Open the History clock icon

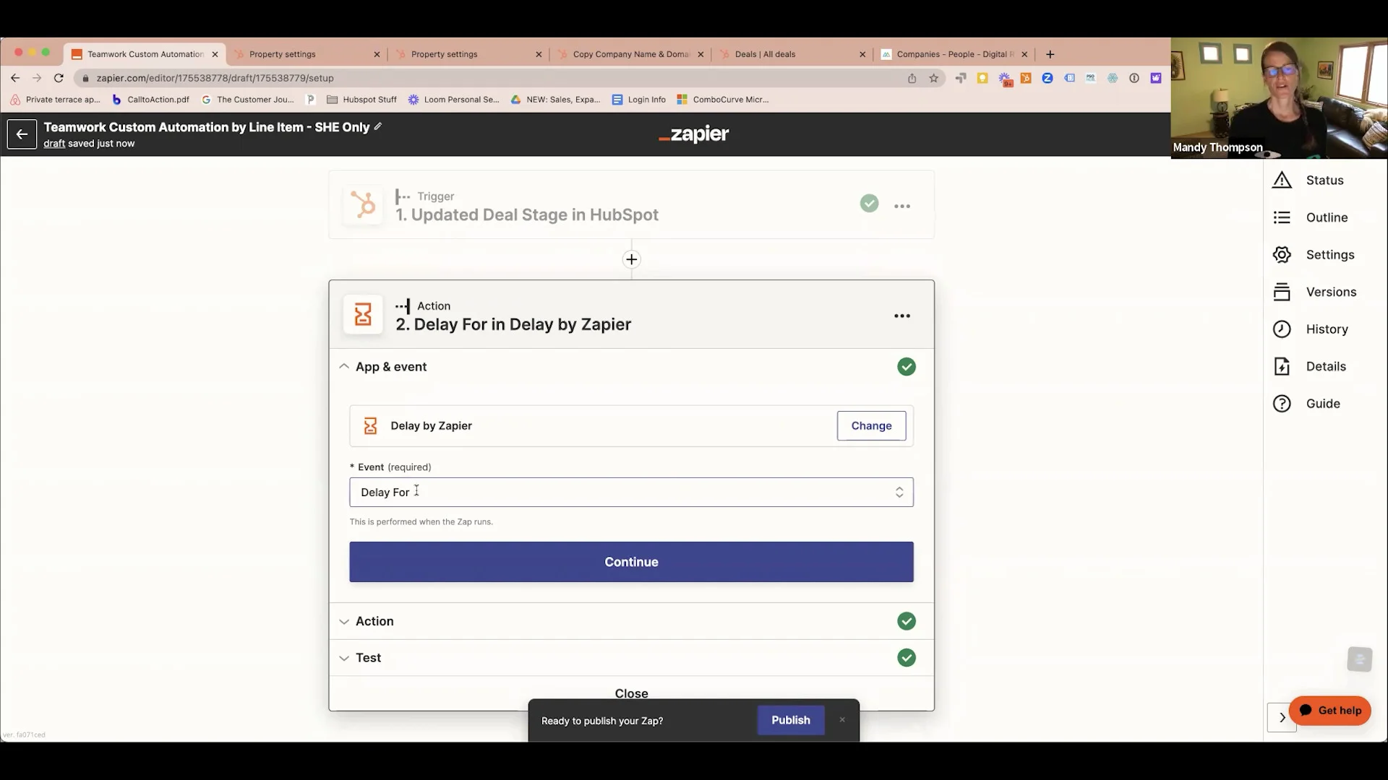[x=1282, y=329]
